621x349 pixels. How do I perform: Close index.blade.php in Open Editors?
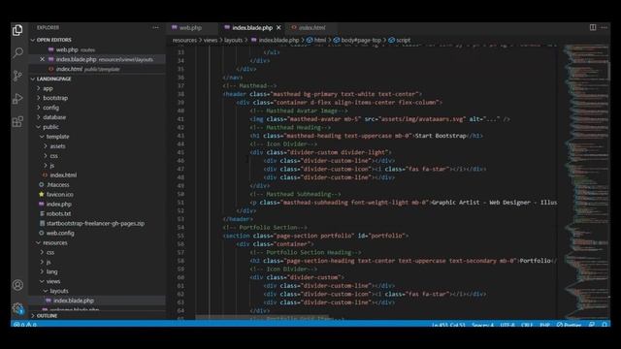pyautogui.click(x=42, y=59)
